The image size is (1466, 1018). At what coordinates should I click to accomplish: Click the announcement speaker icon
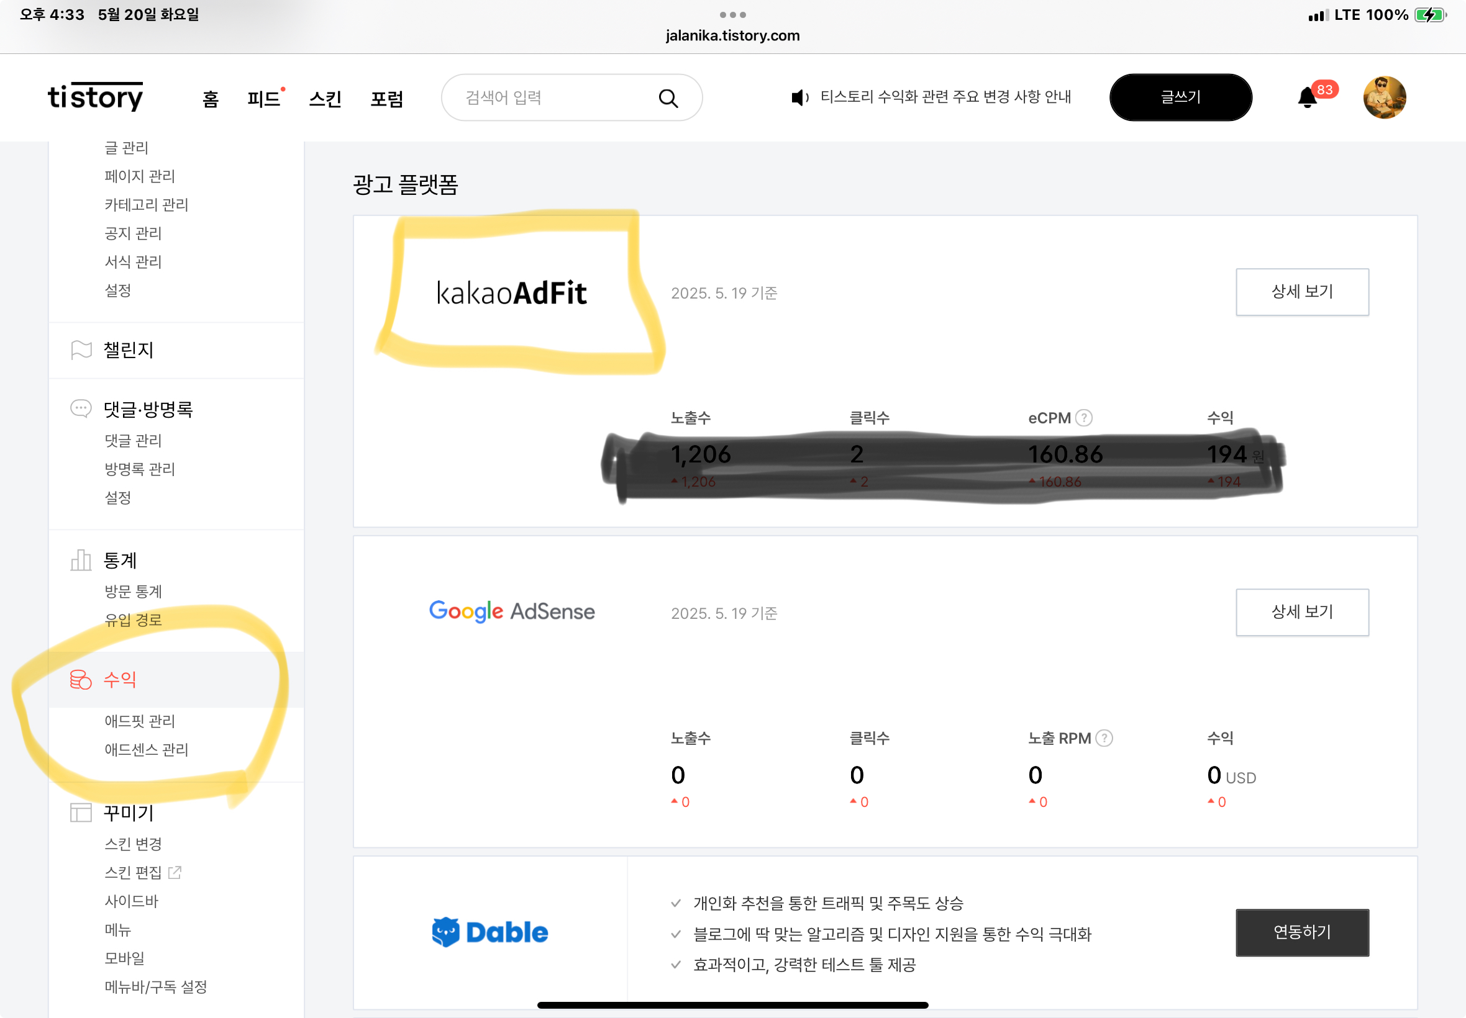(799, 97)
